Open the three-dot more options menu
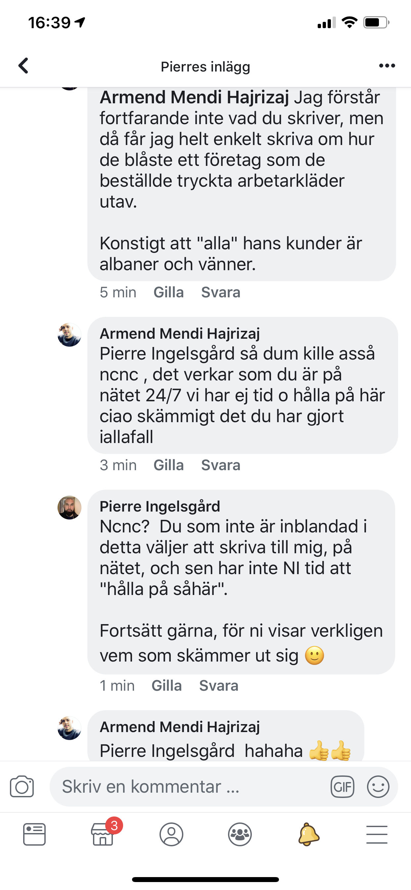 (x=387, y=66)
